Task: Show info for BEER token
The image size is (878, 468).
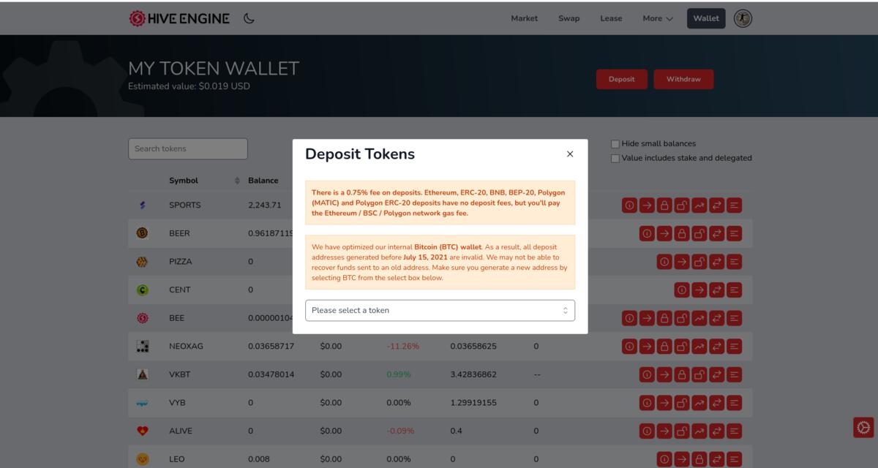Action: pyautogui.click(x=647, y=233)
